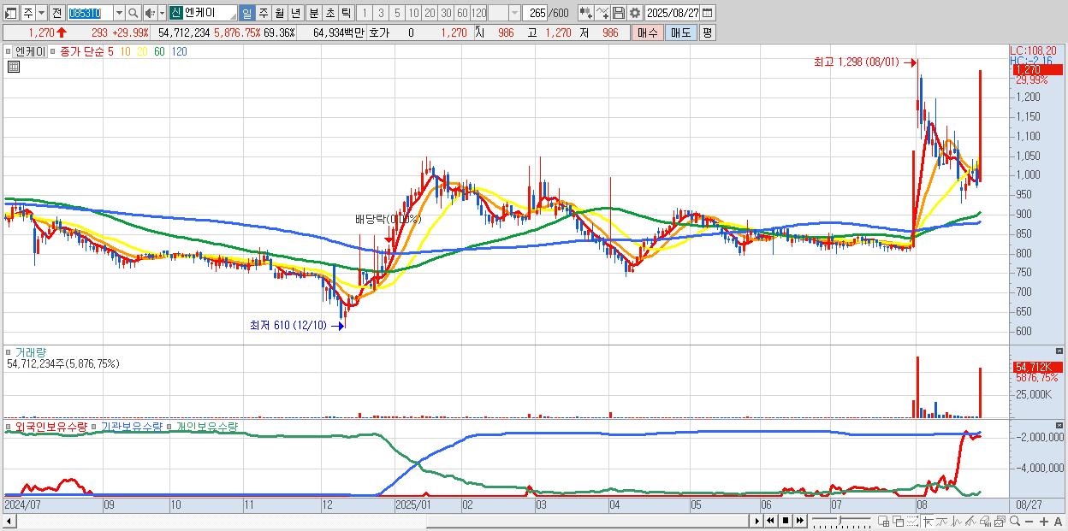Choose the 60 interval button
Image resolution: width=1068 pixels, height=531 pixels.
point(462,13)
